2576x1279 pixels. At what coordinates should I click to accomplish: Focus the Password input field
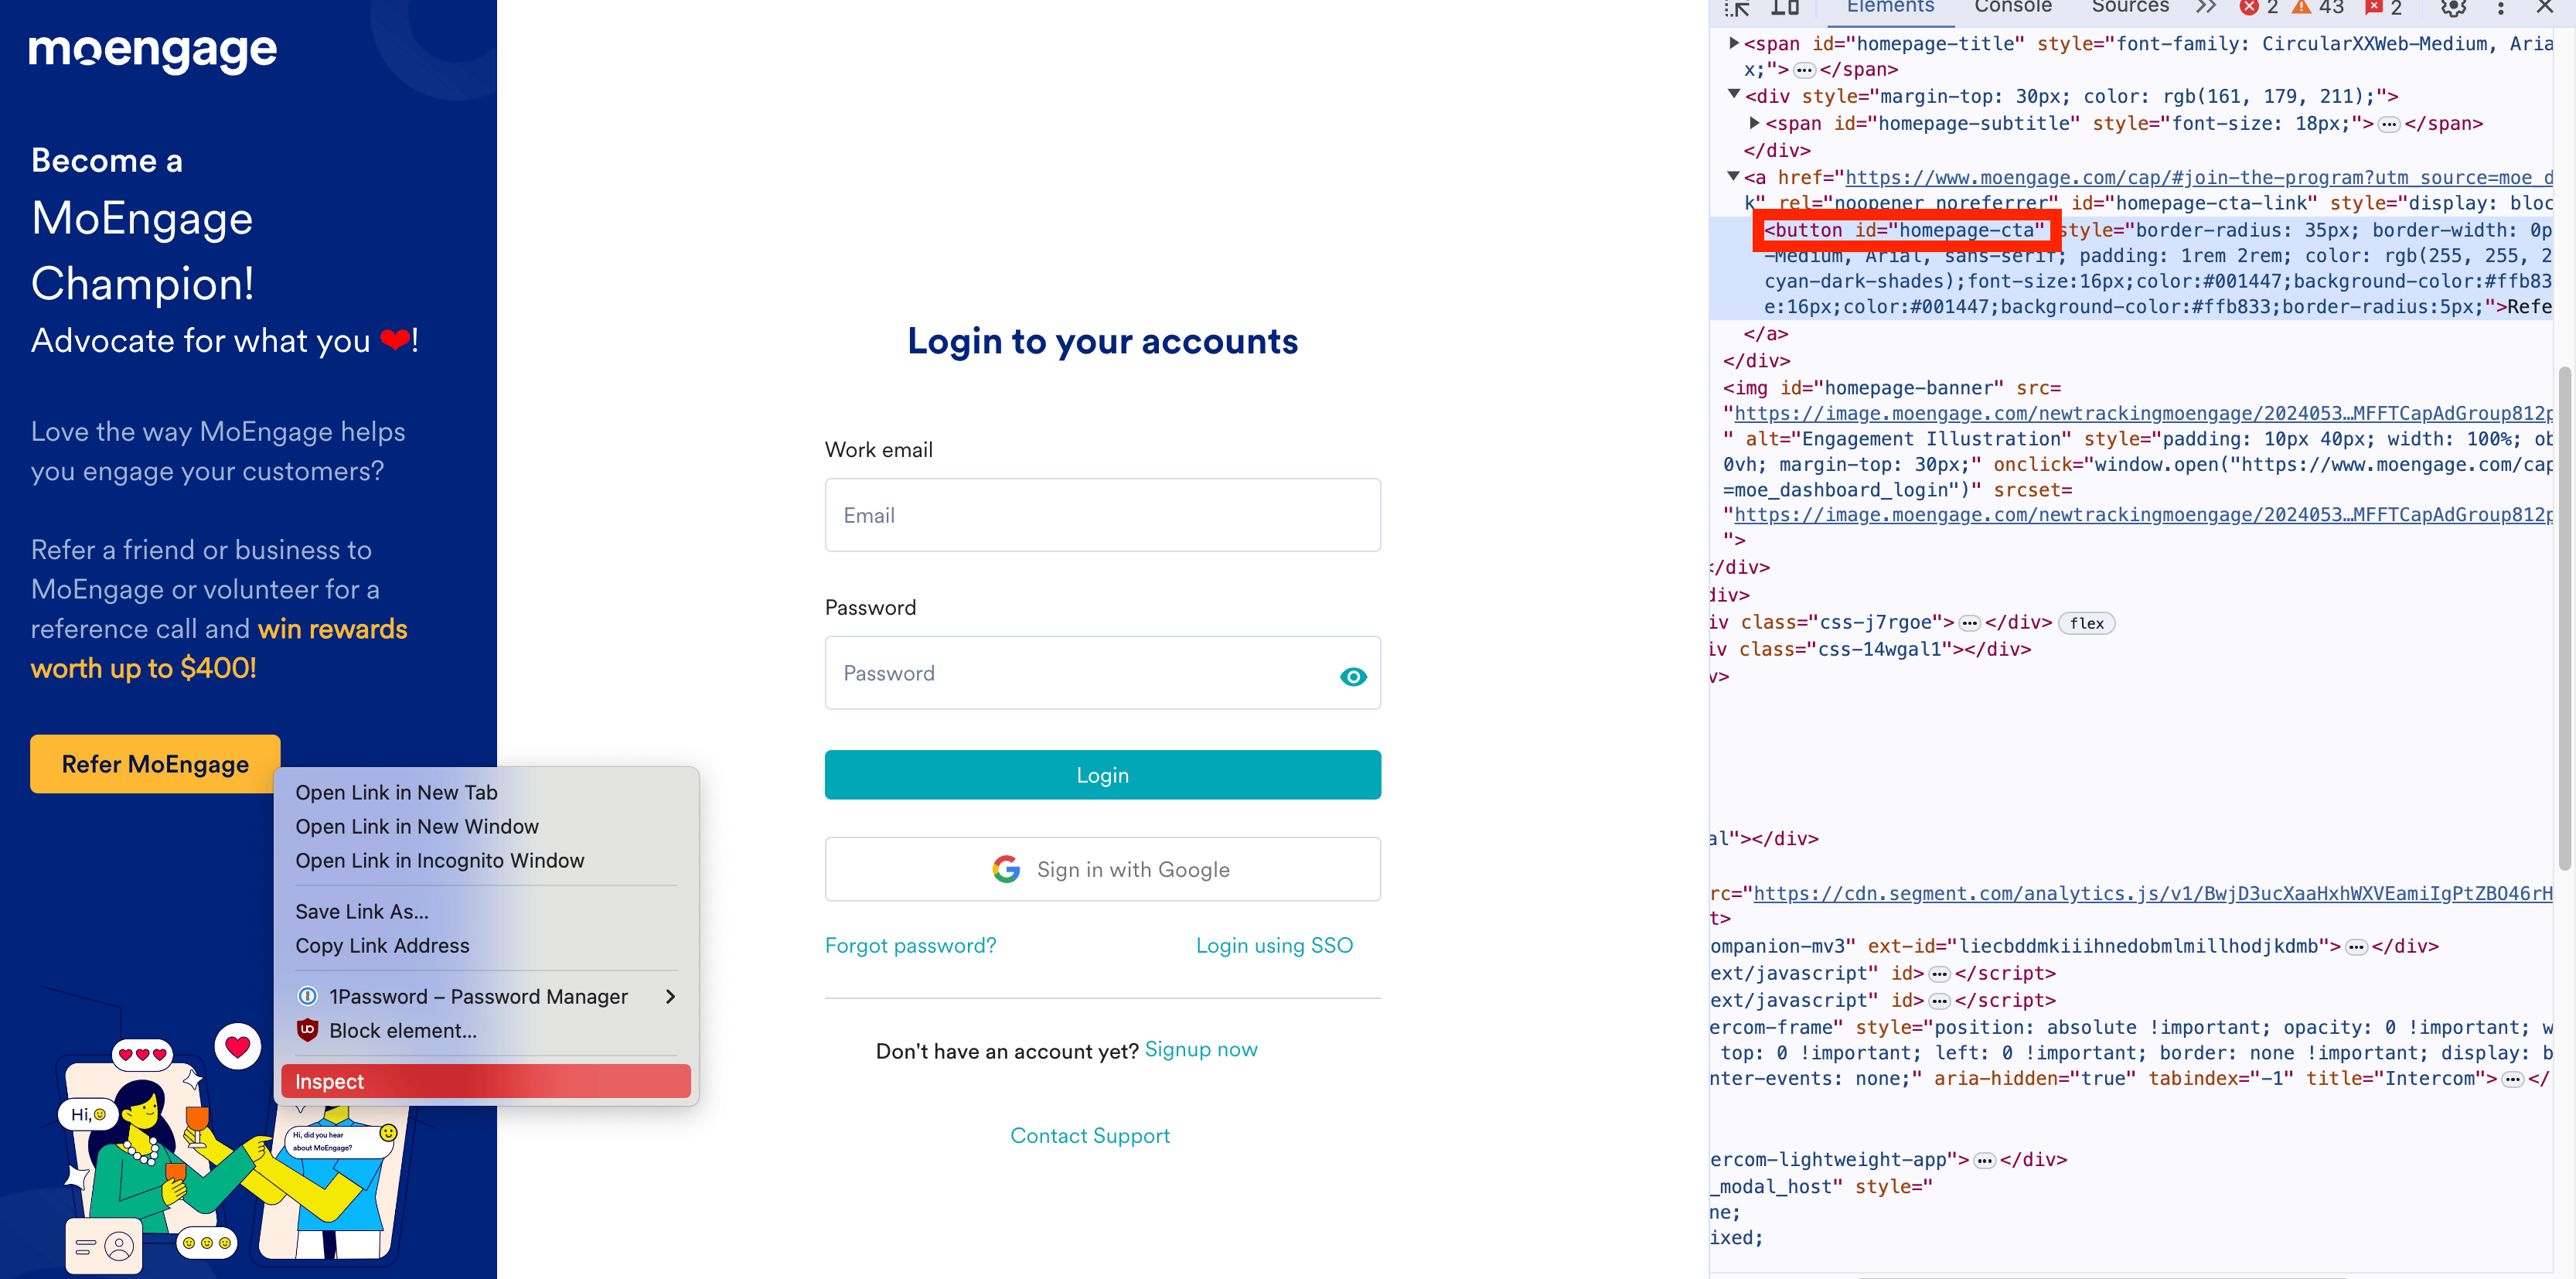tap(1102, 673)
